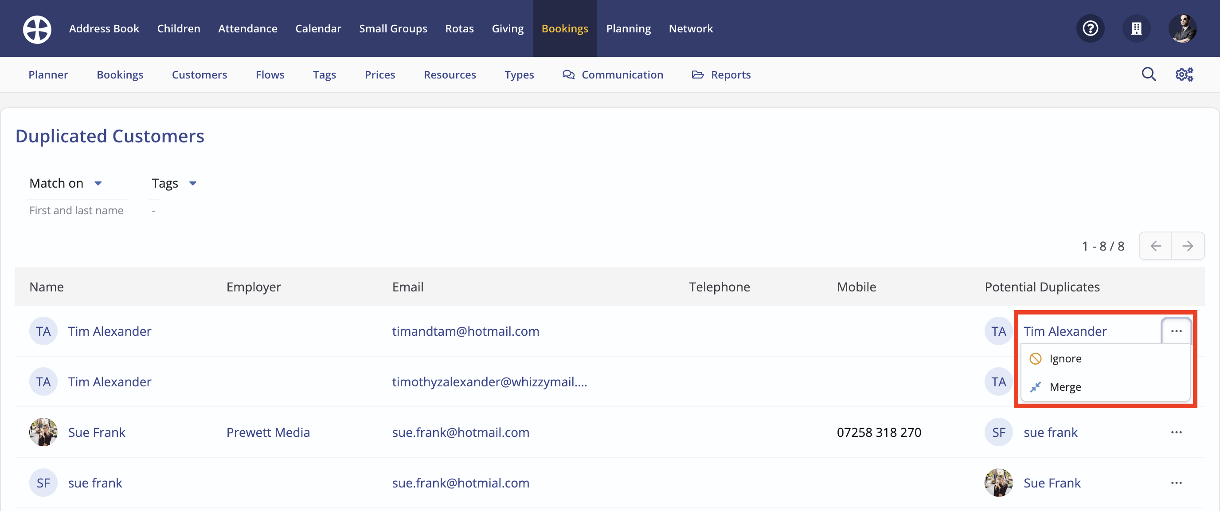
Task: Open the ellipsis menu on Sue Frank's row
Action: coord(1177,432)
